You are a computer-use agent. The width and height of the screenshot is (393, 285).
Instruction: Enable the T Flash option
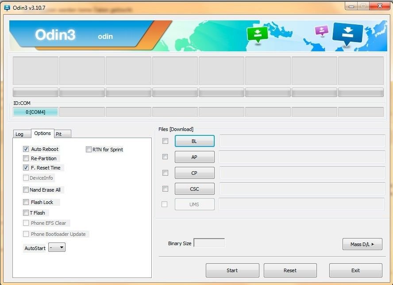pos(26,213)
